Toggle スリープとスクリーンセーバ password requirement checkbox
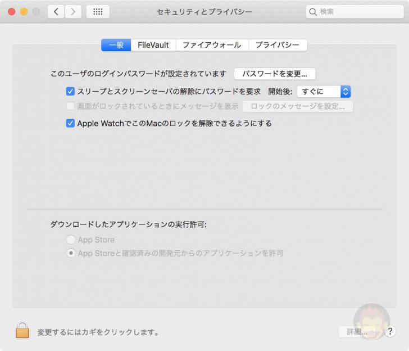The image size is (409, 351). [x=70, y=91]
